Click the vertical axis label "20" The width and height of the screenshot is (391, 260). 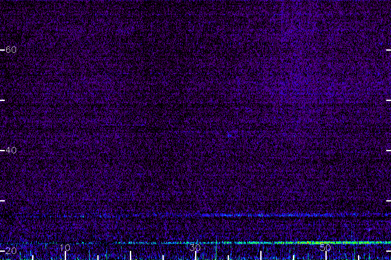[x=11, y=251]
